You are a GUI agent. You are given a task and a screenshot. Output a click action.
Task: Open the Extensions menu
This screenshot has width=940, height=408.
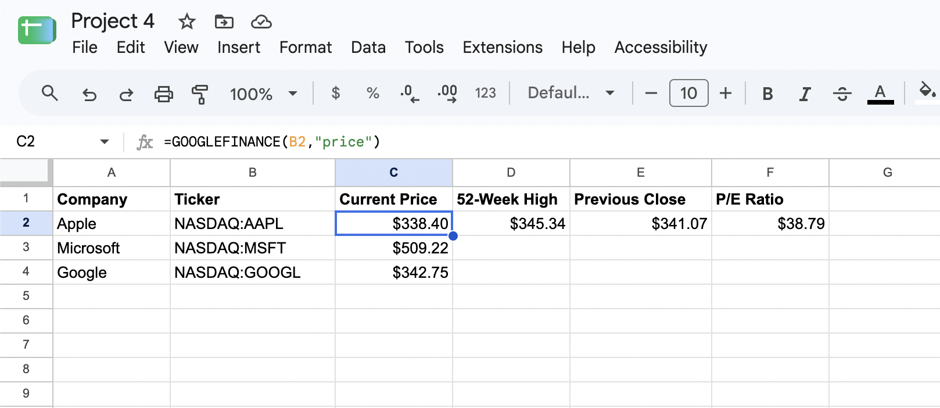[x=503, y=47]
